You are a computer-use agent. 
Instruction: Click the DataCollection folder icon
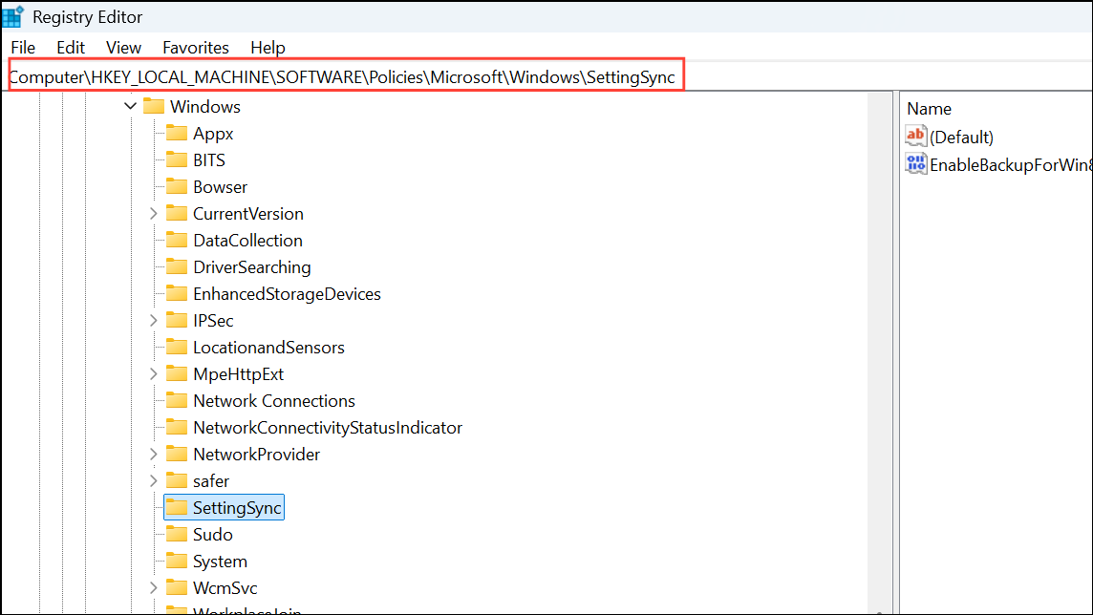[177, 240]
